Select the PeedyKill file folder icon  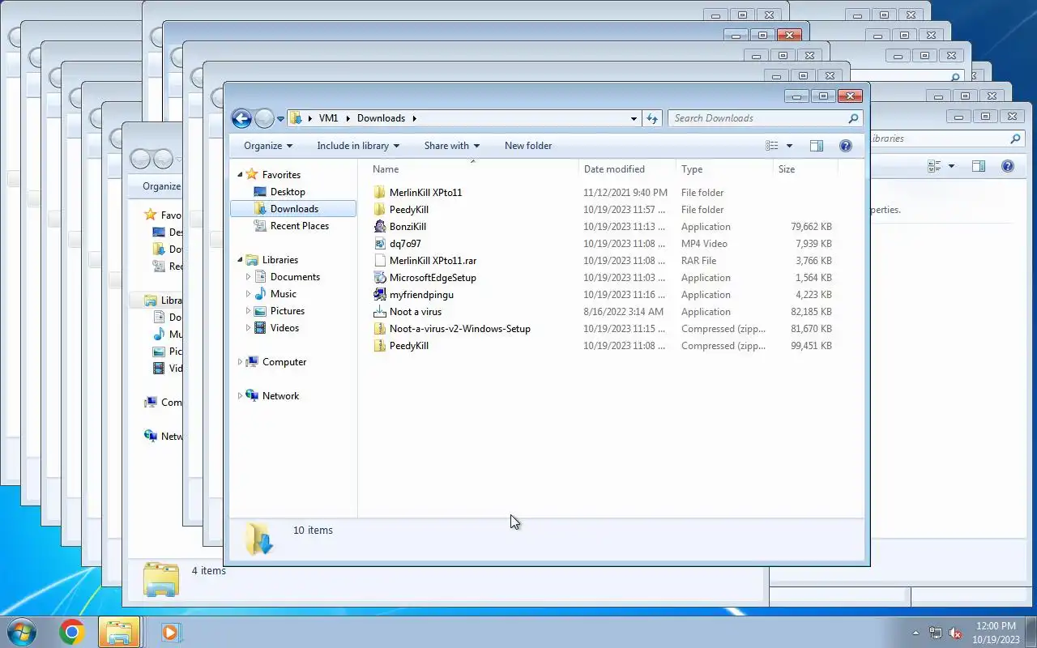pyautogui.click(x=380, y=210)
